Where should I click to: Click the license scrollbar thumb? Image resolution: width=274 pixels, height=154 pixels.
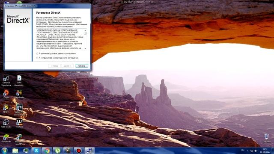(x=85, y=33)
